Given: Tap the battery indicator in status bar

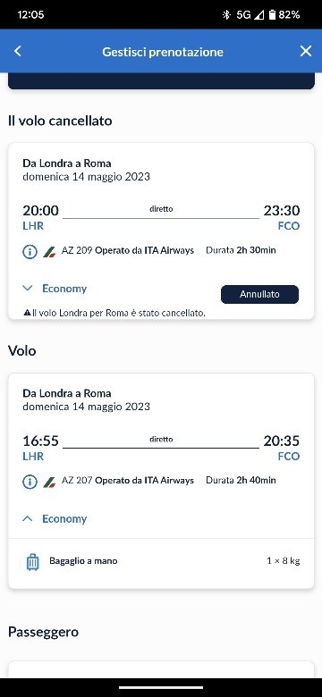Looking at the screenshot, I should (272, 14).
